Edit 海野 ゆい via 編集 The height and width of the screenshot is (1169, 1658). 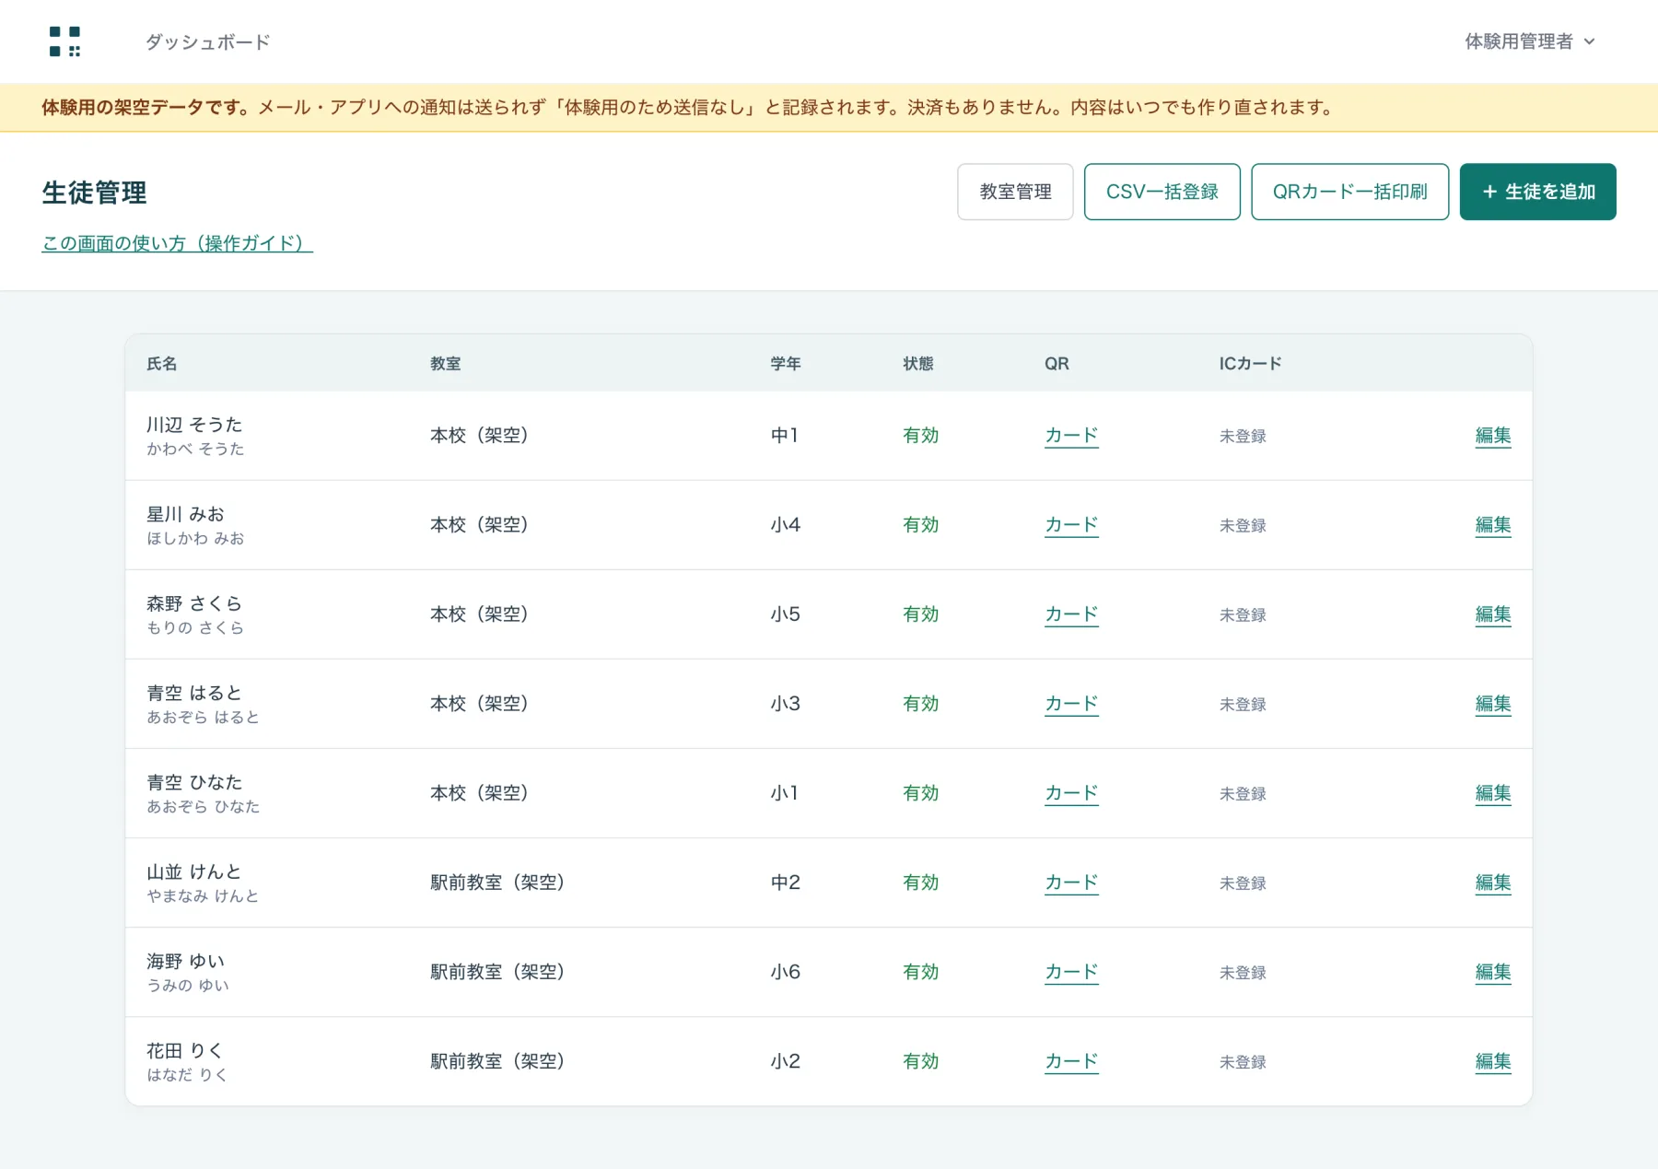[x=1493, y=971]
